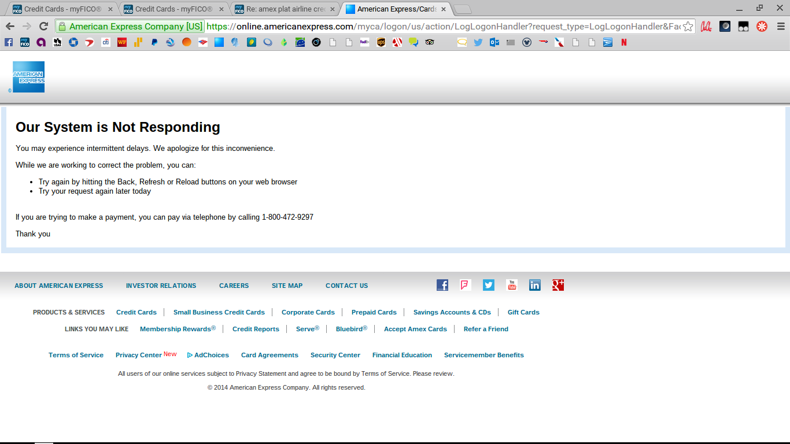Open the Gift Cards link
Viewport: 790px width, 444px height.
click(523, 312)
